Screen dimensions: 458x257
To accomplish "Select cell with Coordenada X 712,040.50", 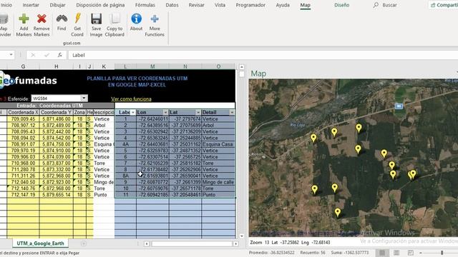I will tap(23, 182).
